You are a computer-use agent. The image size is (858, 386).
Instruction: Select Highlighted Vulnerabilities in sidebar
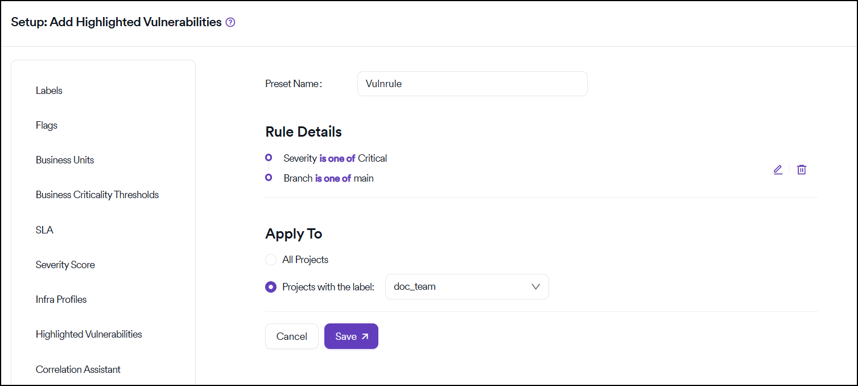click(89, 334)
